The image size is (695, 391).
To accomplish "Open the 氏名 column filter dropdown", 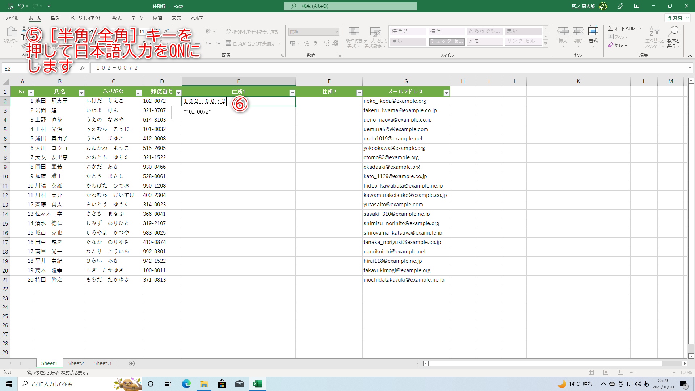I will [x=81, y=93].
